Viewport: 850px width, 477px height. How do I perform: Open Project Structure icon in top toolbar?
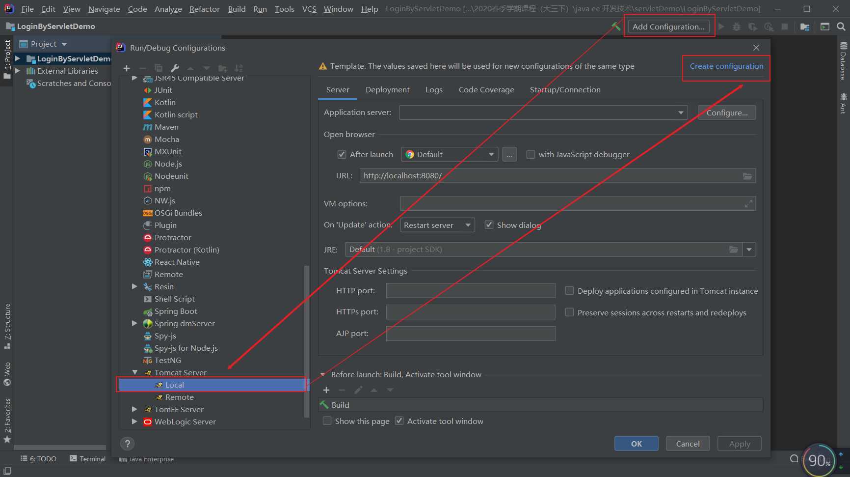click(x=805, y=27)
